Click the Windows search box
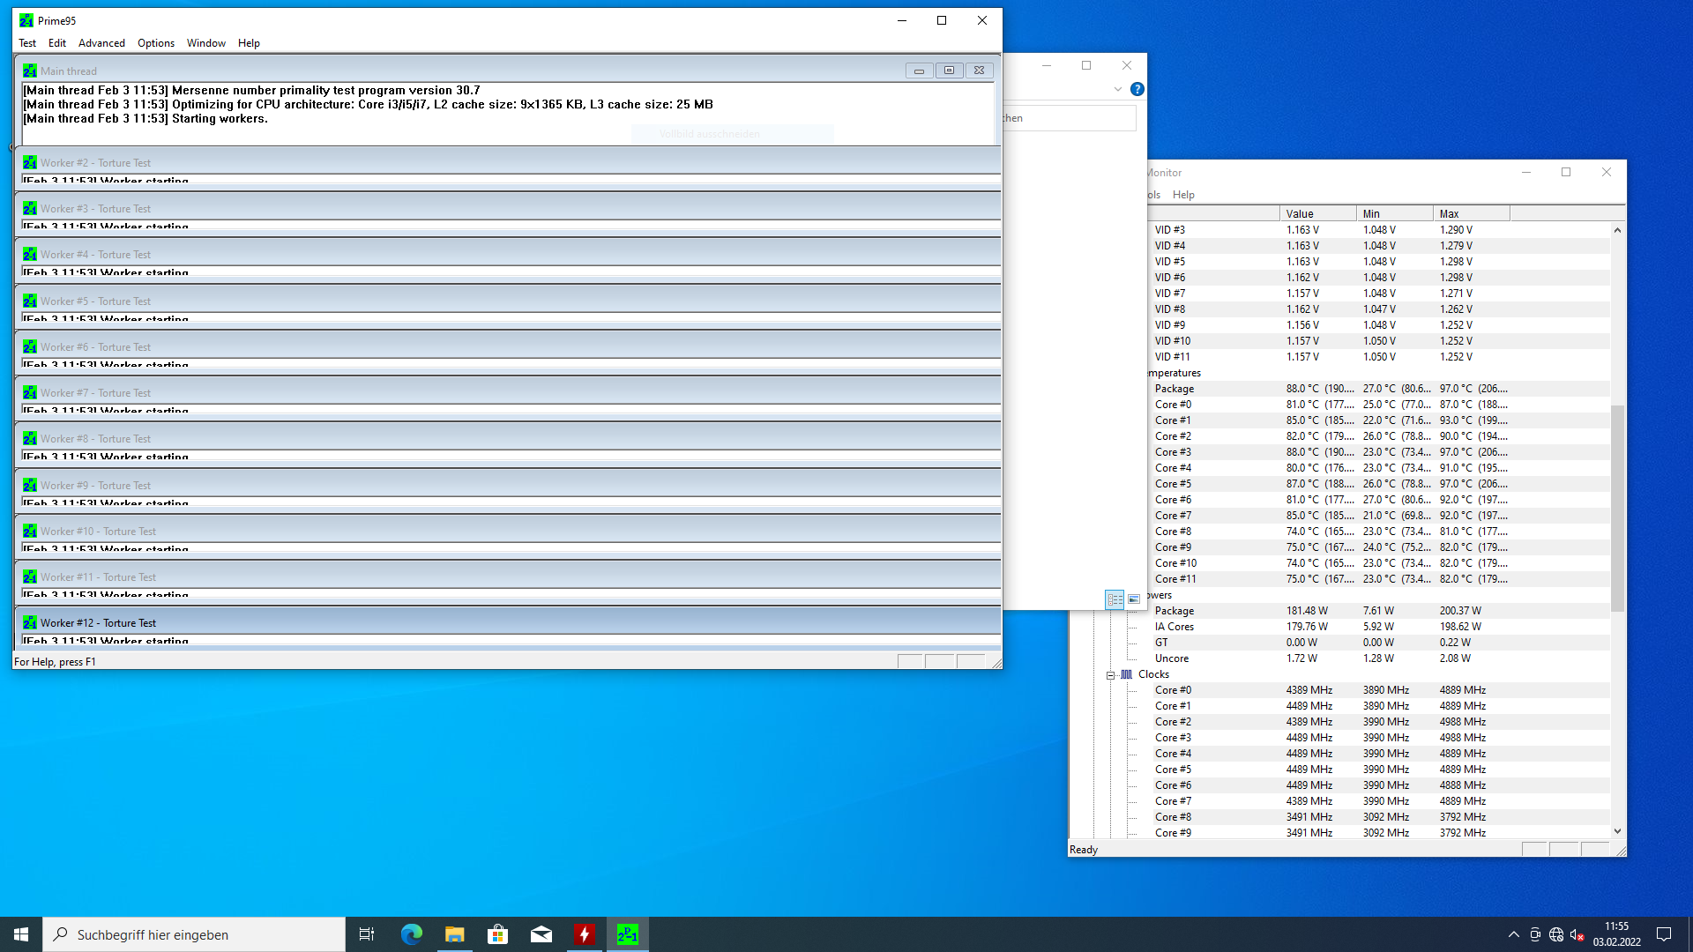Viewport: 1693px width, 952px height. click(194, 934)
